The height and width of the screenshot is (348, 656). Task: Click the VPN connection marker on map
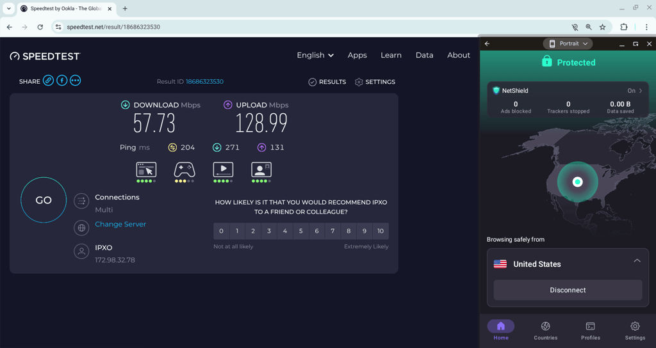pos(577,182)
